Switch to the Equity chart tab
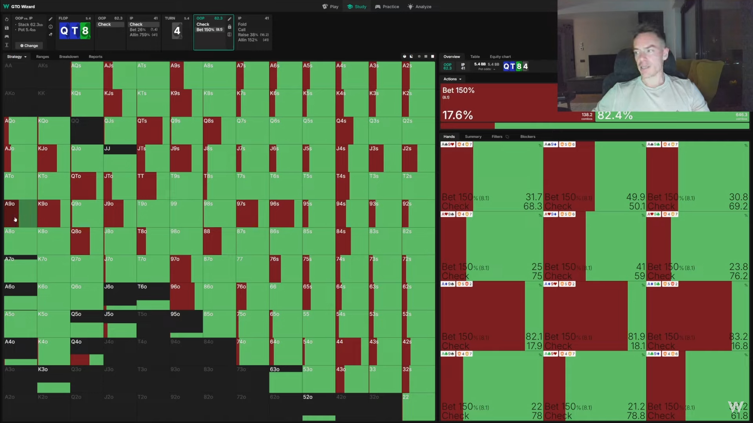The image size is (753, 423). coord(500,57)
